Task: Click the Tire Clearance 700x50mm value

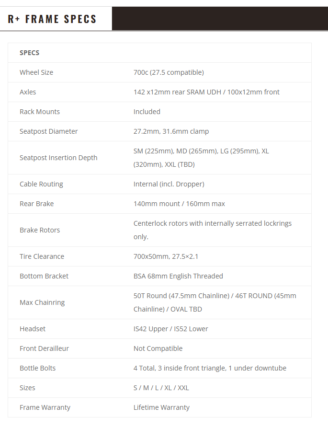Action: coord(166,256)
